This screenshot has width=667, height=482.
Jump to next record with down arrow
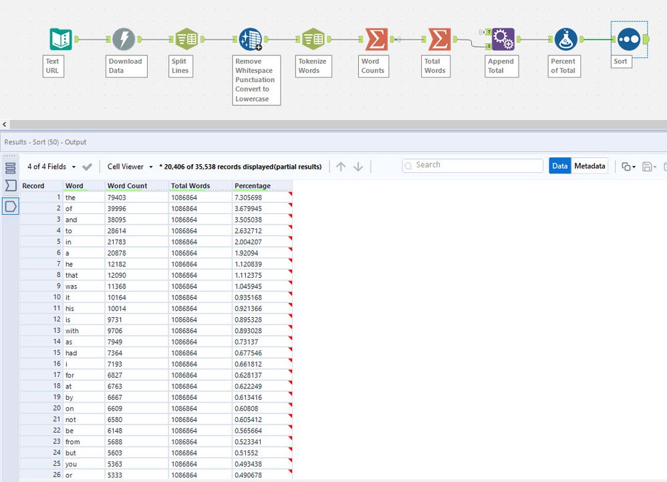tap(358, 166)
